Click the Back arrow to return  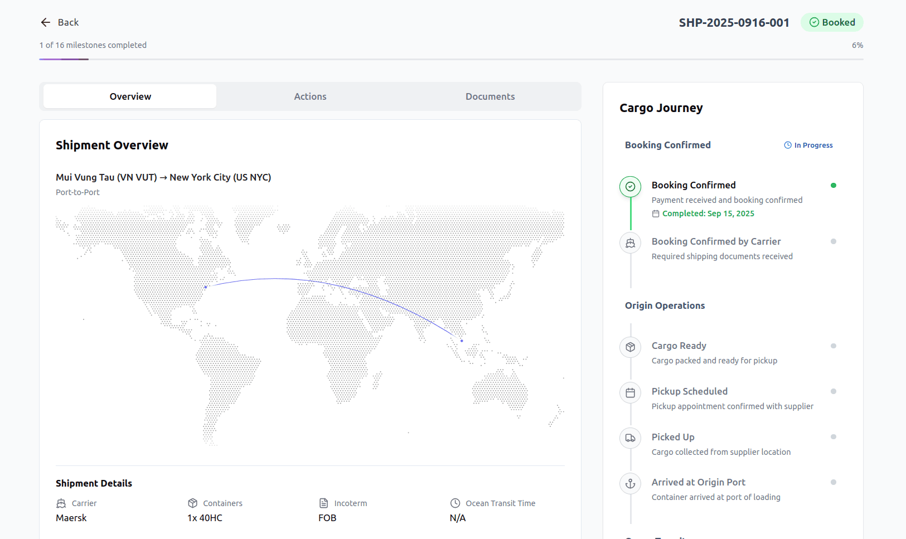point(45,22)
